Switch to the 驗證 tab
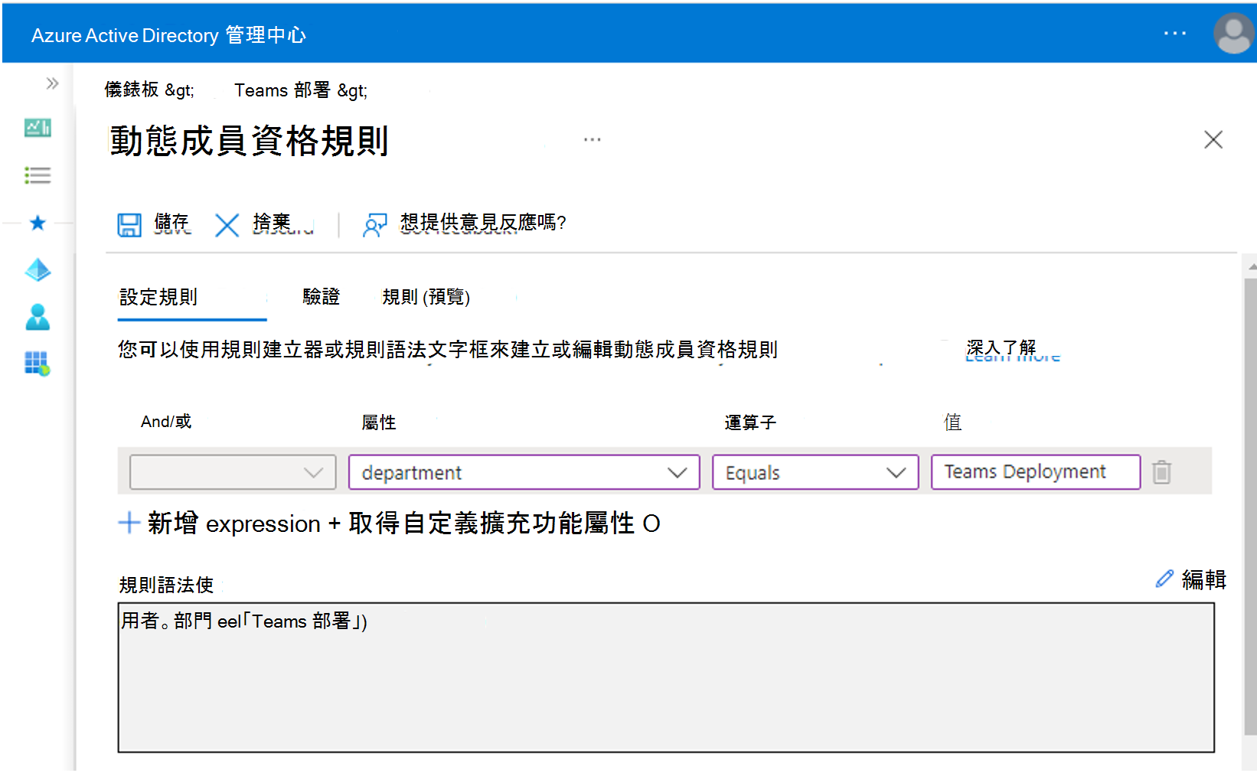The width and height of the screenshot is (1257, 773). coord(321,297)
